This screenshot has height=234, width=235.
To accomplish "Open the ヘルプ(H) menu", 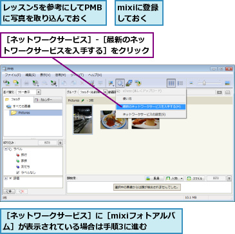I will click(95, 75).
